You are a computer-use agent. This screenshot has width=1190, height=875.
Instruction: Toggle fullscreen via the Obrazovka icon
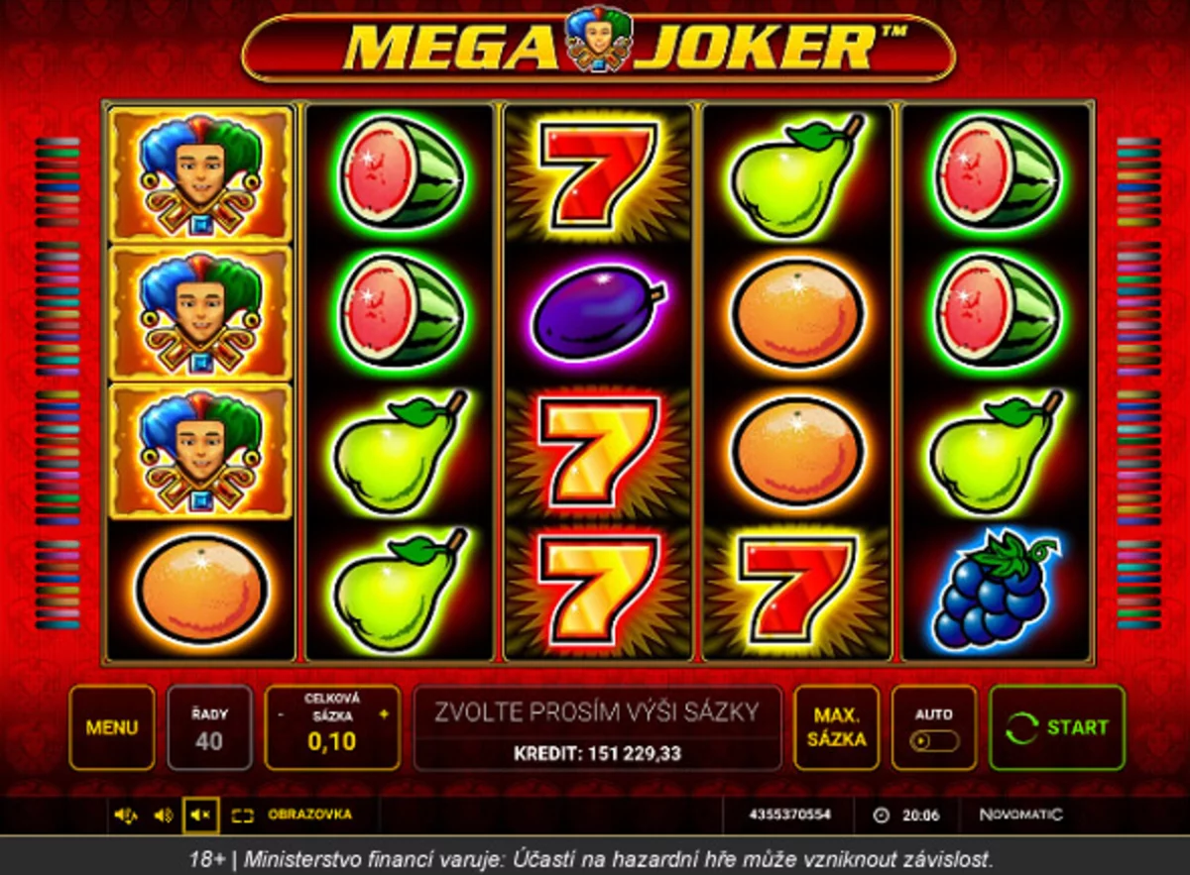click(242, 816)
